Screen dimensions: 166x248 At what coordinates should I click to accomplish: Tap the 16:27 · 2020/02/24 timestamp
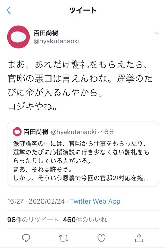click(36, 201)
